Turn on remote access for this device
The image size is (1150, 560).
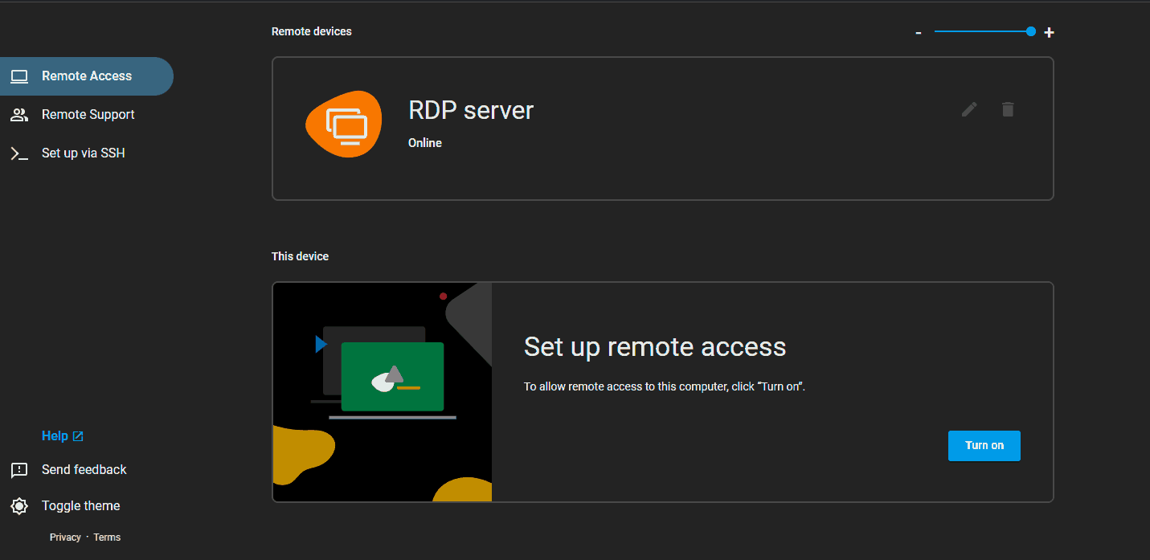[x=984, y=445]
